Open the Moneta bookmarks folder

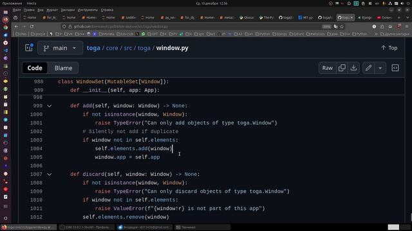(x=106, y=34)
